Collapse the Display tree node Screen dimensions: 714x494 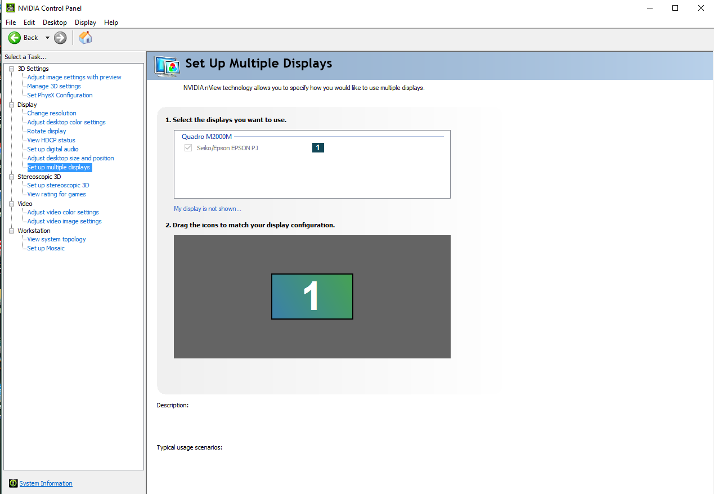[x=12, y=105]
